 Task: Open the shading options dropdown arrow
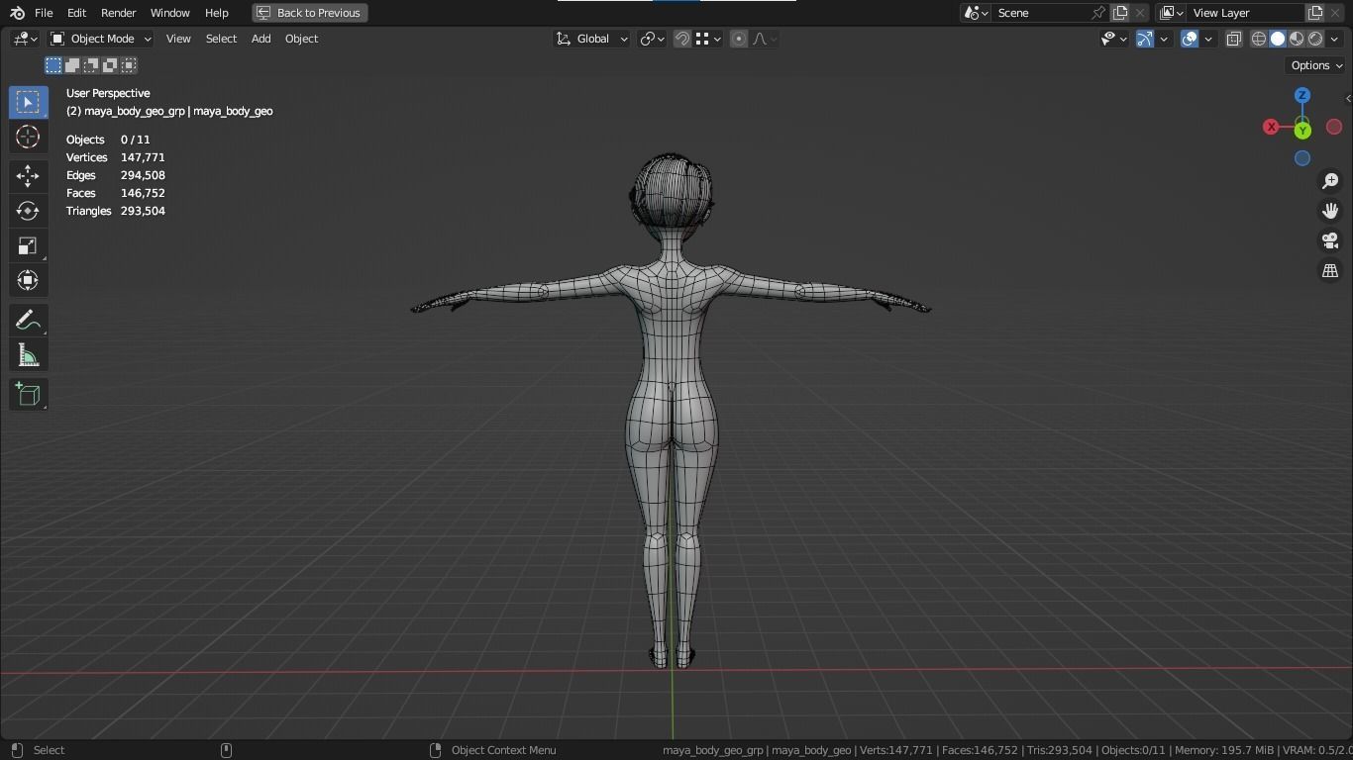[x=1334, y=39]
